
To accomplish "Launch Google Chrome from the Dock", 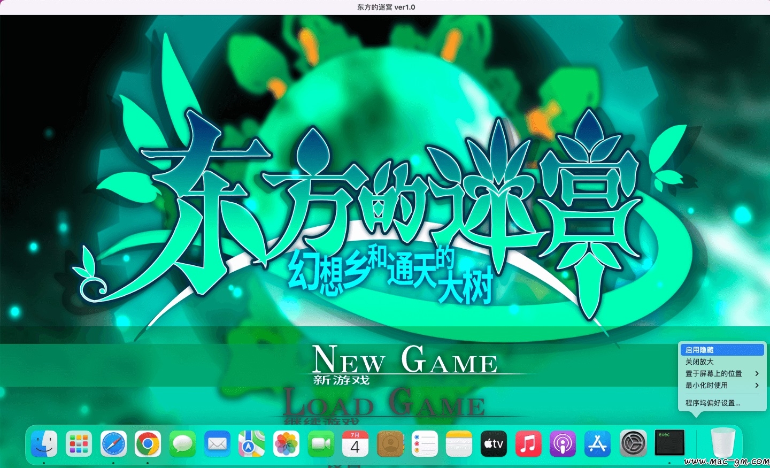I will pyautogui.click(x=148, y=443).
